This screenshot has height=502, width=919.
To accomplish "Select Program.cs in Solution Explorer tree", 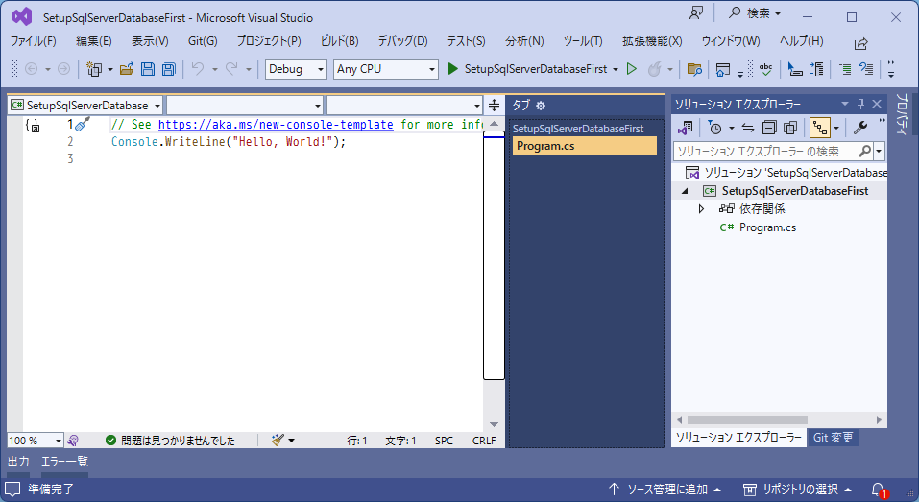I will [767, 227].
